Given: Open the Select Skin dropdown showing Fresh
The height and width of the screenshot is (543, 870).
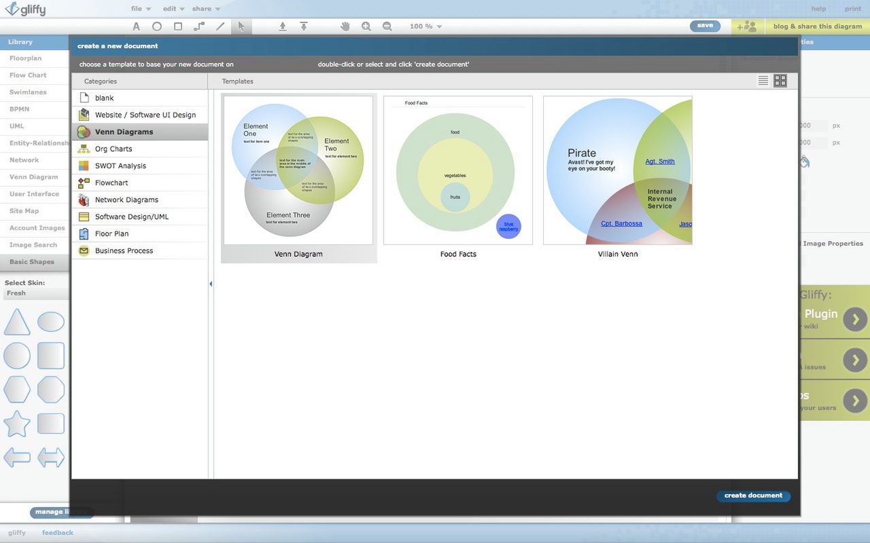Looking at the screenshot, I should [35, 294].
